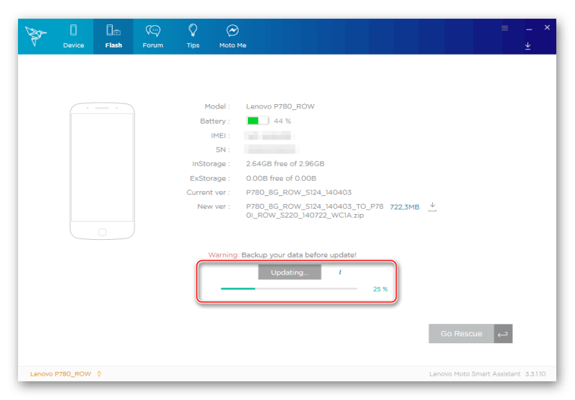Close the Smart Assistant window
575x400 pixels.
[x=547, y=27]
